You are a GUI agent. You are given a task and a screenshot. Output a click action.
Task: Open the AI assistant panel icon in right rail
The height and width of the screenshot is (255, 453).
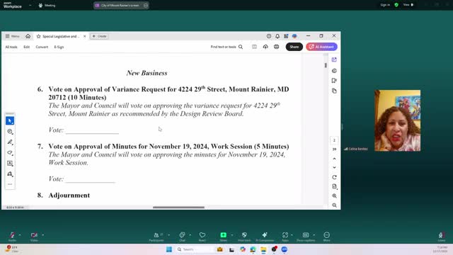[334, 59]
